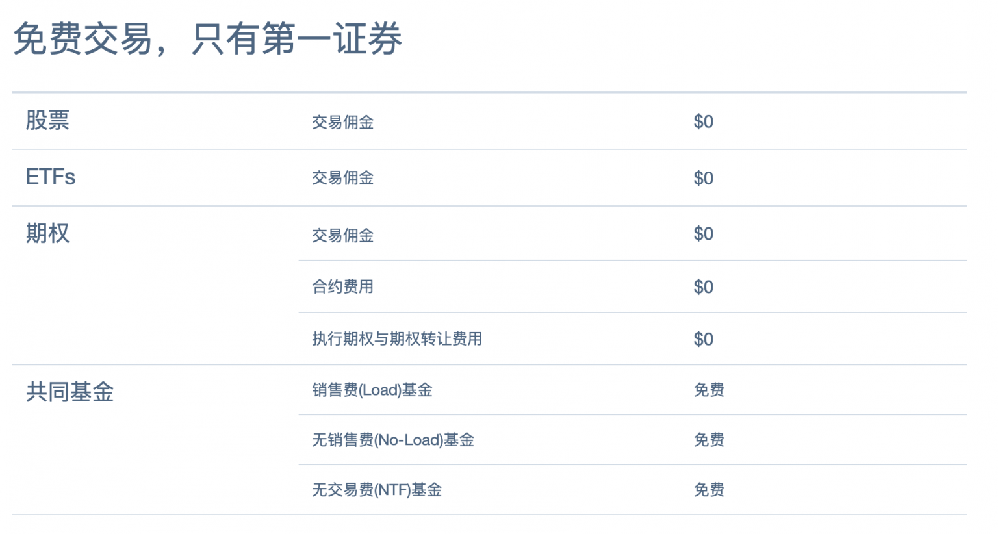Click the 执行期权与期权转让费用 label
Image resolution: width=998 pixels, height=534 pixels.
397,338
